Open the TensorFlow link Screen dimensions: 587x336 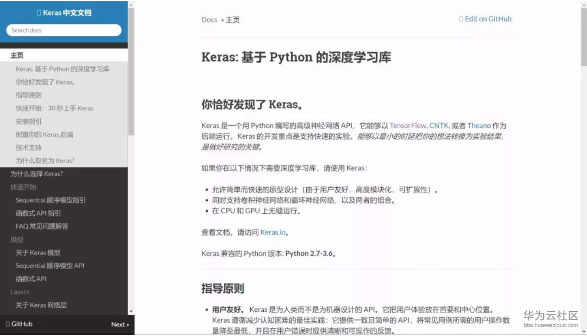tap(408, 125)
